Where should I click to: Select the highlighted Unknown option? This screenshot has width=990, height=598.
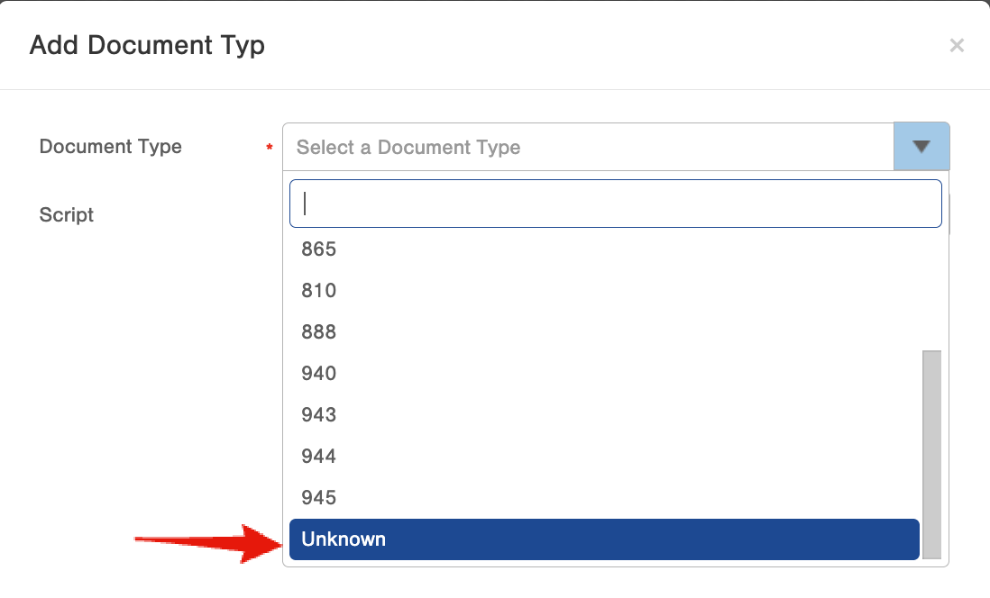tap(604, 539)
